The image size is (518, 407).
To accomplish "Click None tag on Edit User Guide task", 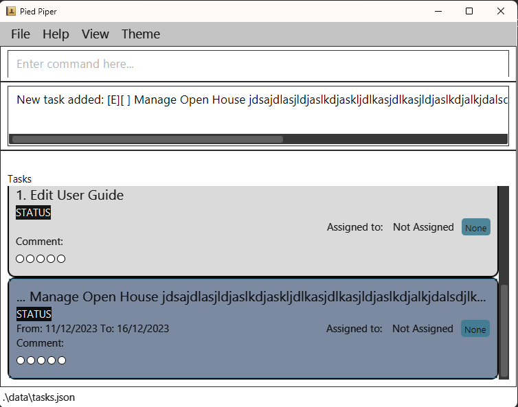I will pyautogui.click(x=475, y=227).
